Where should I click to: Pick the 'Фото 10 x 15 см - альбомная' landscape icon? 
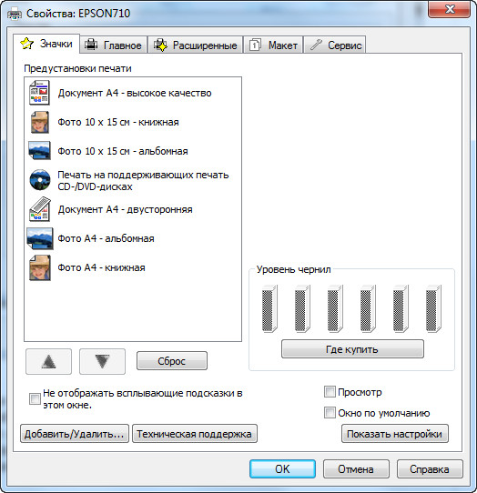(x=39, y=151)
